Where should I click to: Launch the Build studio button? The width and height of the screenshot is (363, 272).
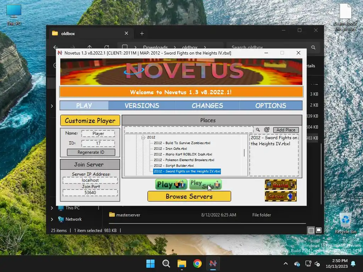click(x=281, y=185)
